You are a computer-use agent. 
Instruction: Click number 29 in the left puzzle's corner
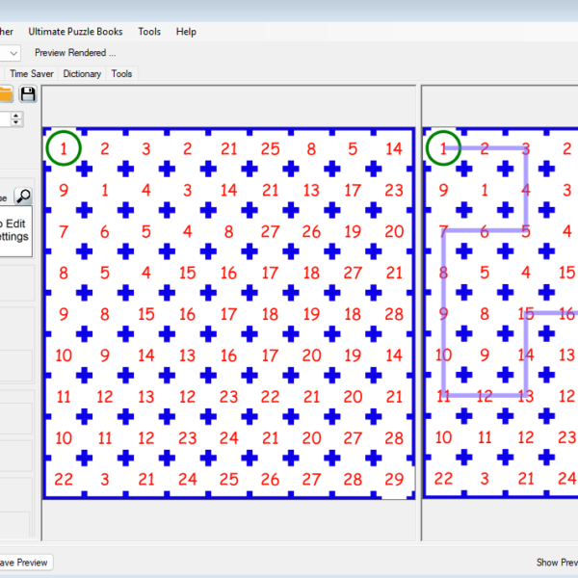click(x=394, y=479)
